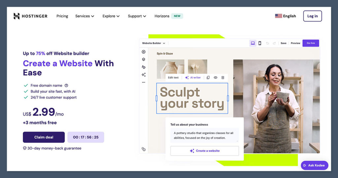This screenshot has height=178, width=338.
Task: Click the Claim deal button
Action: pos(44,137)
